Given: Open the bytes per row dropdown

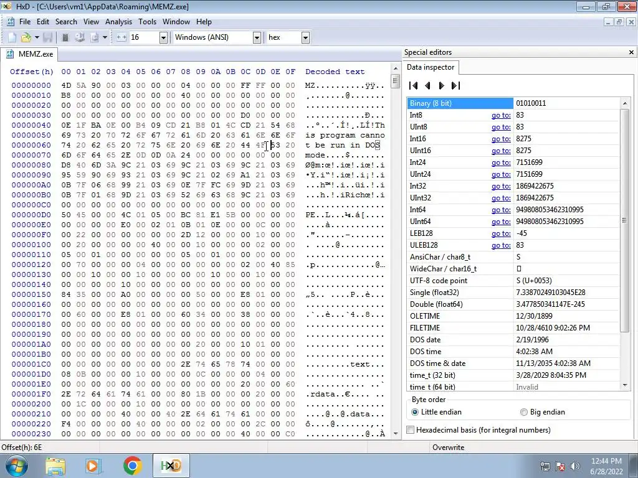Looking at the screenshot, I should [163, 38].
